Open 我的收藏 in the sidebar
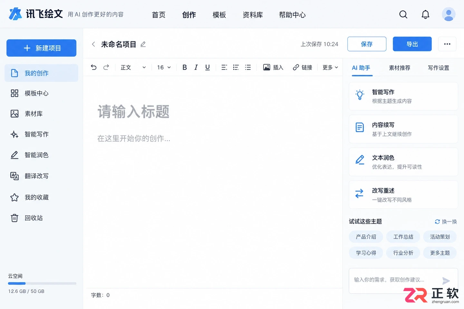 (41, 197)
